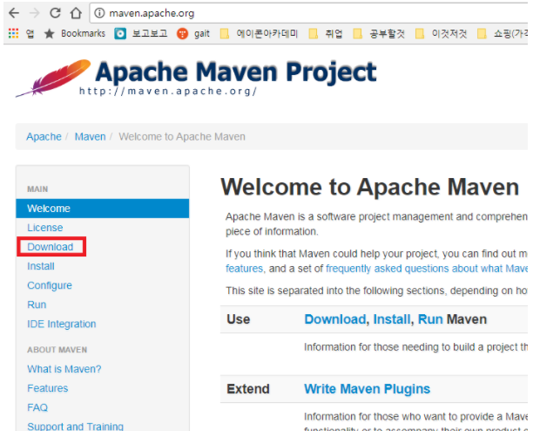Viewport: 533px width, 431px height.
Task: Click Download link in the Use row
Action: click(x=334, y=319)
